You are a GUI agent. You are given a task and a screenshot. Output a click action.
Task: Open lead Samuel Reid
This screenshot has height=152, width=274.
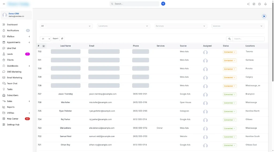(x=66, y=136)
